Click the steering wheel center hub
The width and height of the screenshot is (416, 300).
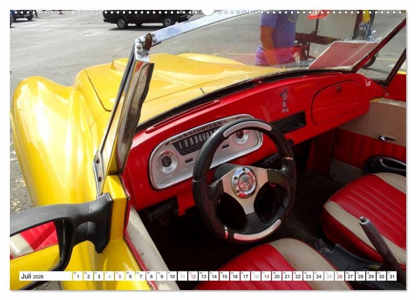pos(244,182)
